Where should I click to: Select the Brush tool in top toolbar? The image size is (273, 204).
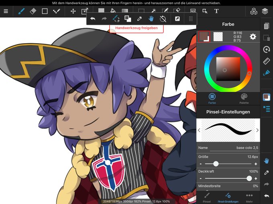(21, 12)
